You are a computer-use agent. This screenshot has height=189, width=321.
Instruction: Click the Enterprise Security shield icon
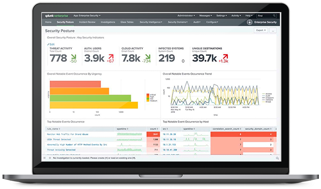pyautogui.click(x=249, y=22)
